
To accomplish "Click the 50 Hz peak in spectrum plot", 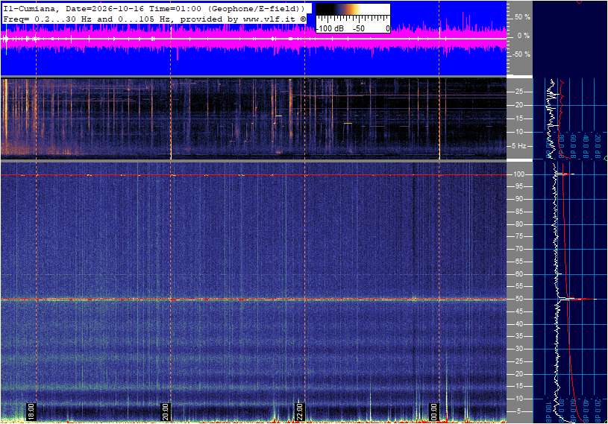I will [577, 299].
